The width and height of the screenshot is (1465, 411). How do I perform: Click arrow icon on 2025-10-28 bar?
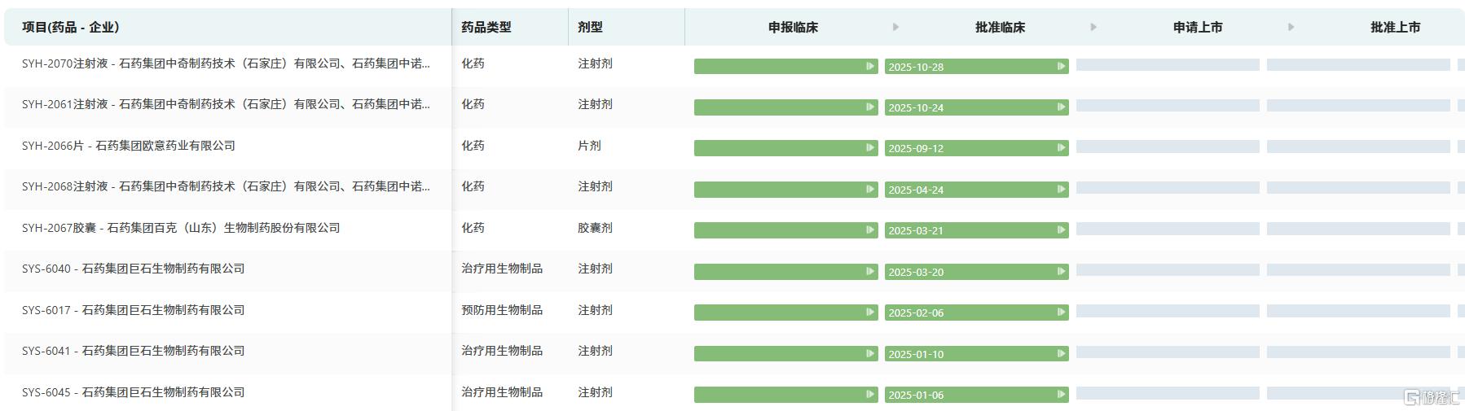1061,66
